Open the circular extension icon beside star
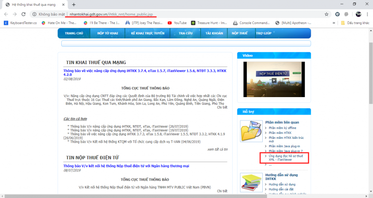Image resolution: width=373 pixels, height=198 pixels. point(338,14)
